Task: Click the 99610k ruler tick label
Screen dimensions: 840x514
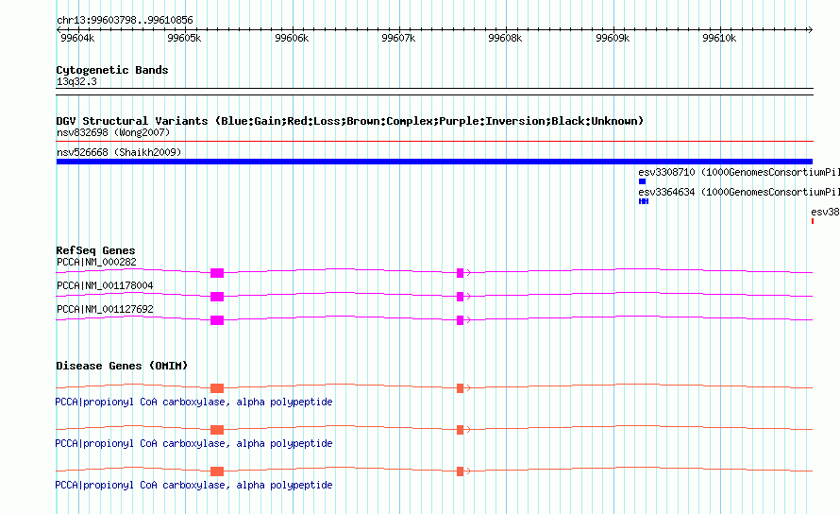Action: [719, 38]
